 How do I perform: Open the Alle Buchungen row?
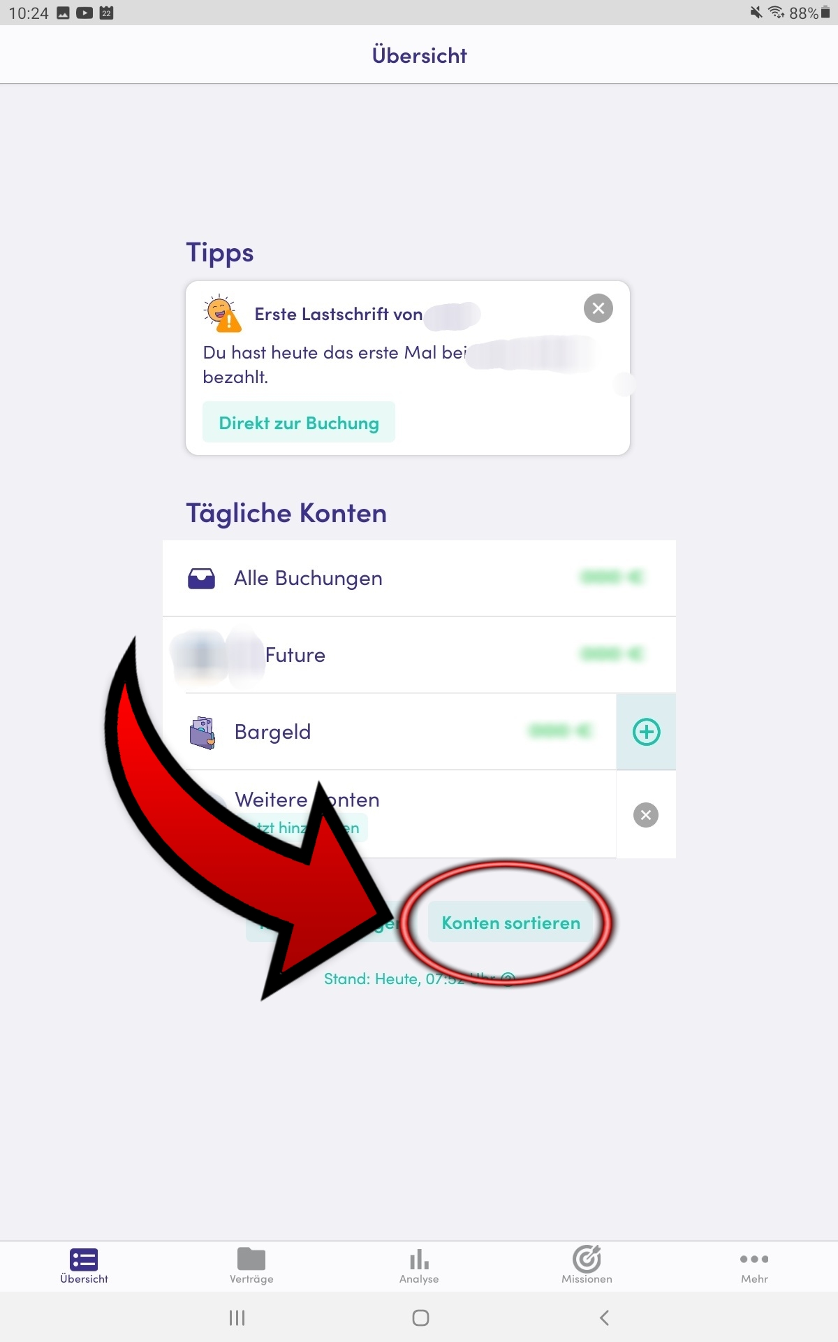tap(419, 578)
